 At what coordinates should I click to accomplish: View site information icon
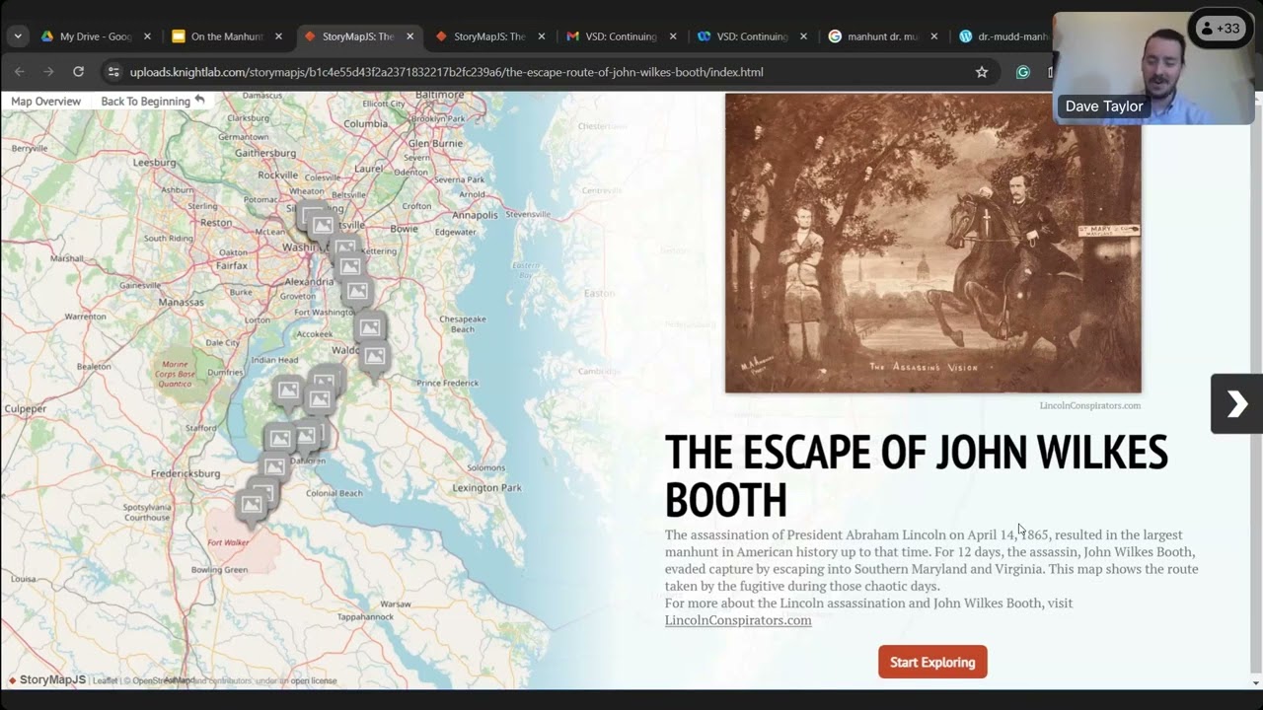(113, 72)
